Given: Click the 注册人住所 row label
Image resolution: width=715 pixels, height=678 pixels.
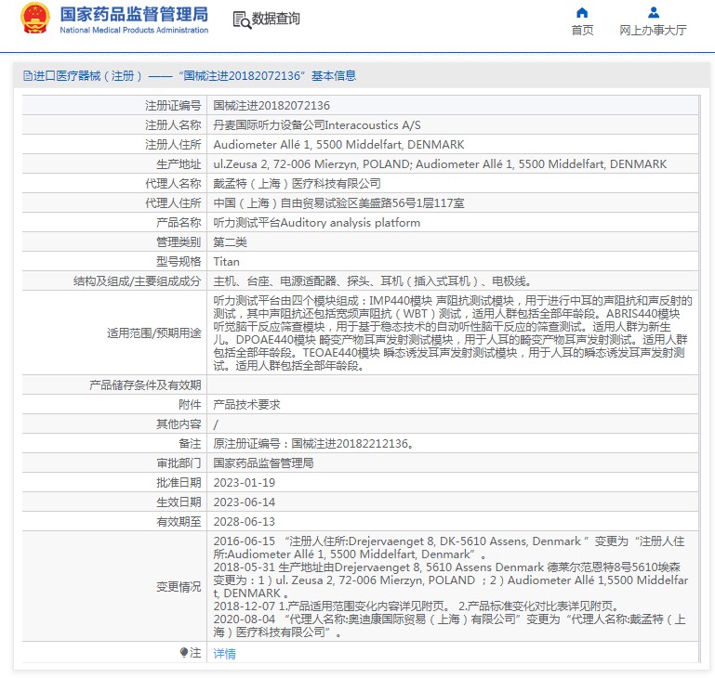Looking at the screenshot, I should click(x=173, y=145).
